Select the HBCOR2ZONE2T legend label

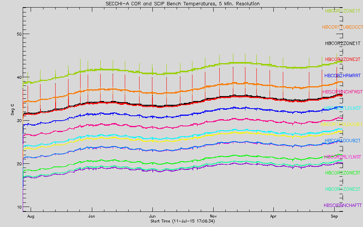coord(343,59)
